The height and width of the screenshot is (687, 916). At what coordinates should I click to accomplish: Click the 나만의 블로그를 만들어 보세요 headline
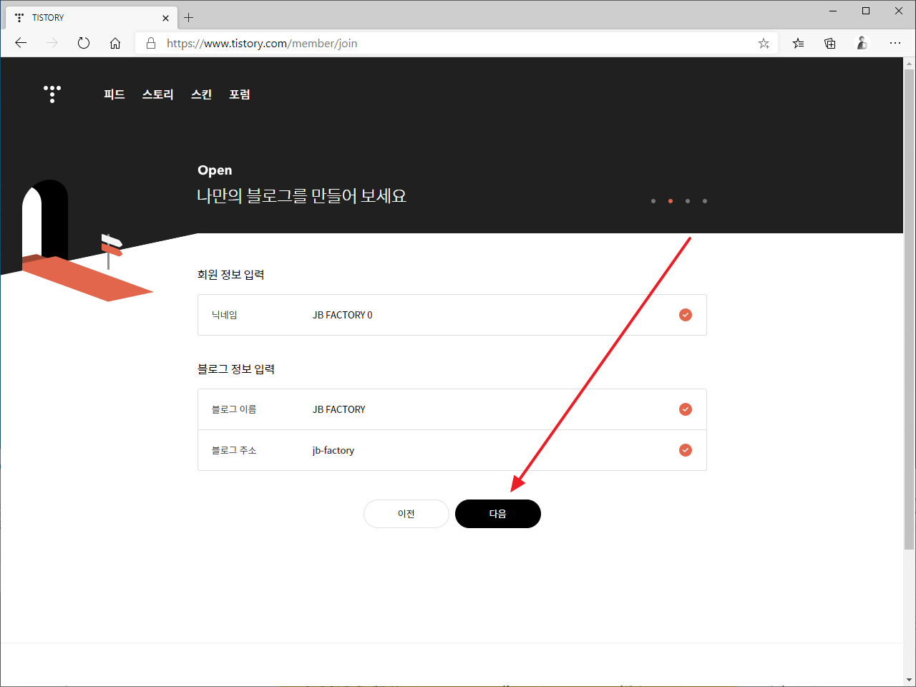coord(302,196)
